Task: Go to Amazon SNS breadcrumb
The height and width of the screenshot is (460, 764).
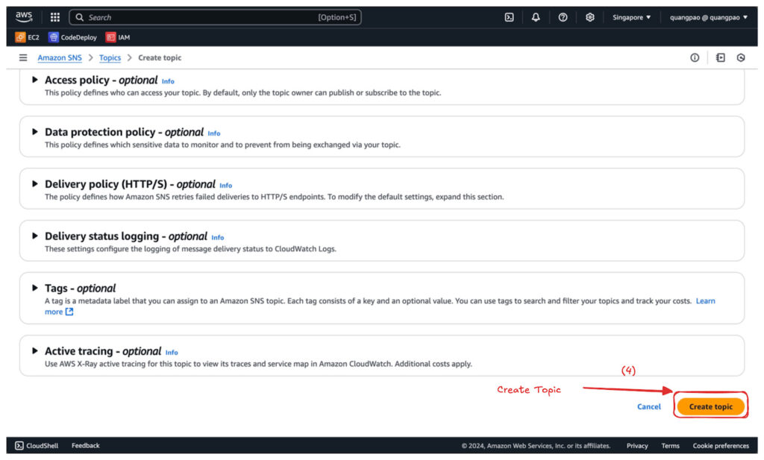Action: coord(60,58)
